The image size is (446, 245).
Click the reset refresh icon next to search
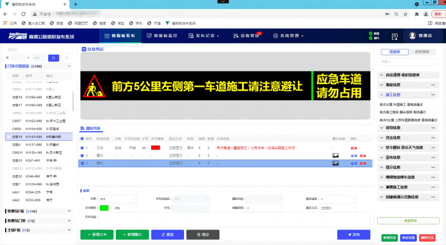tap(67, 58)
